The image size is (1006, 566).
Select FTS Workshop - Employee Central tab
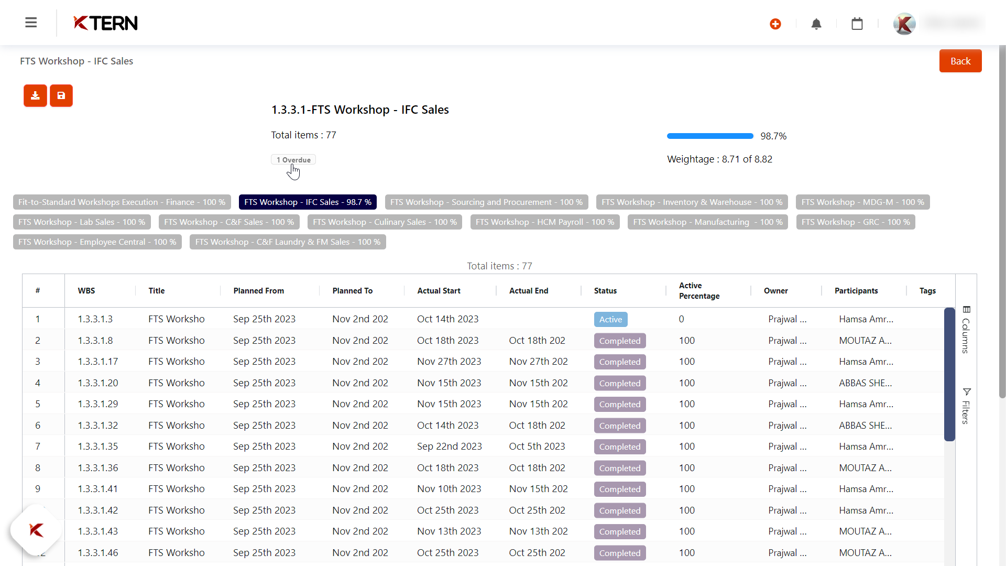(x=97, y=242)
